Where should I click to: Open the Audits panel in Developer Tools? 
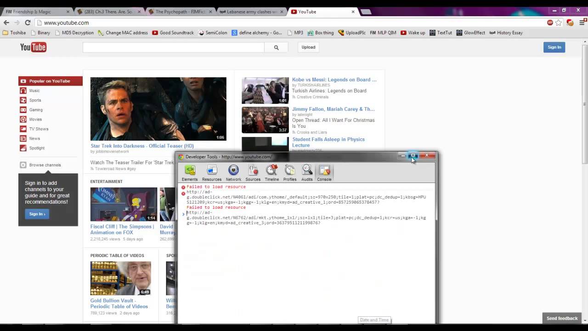pos(307,173)
